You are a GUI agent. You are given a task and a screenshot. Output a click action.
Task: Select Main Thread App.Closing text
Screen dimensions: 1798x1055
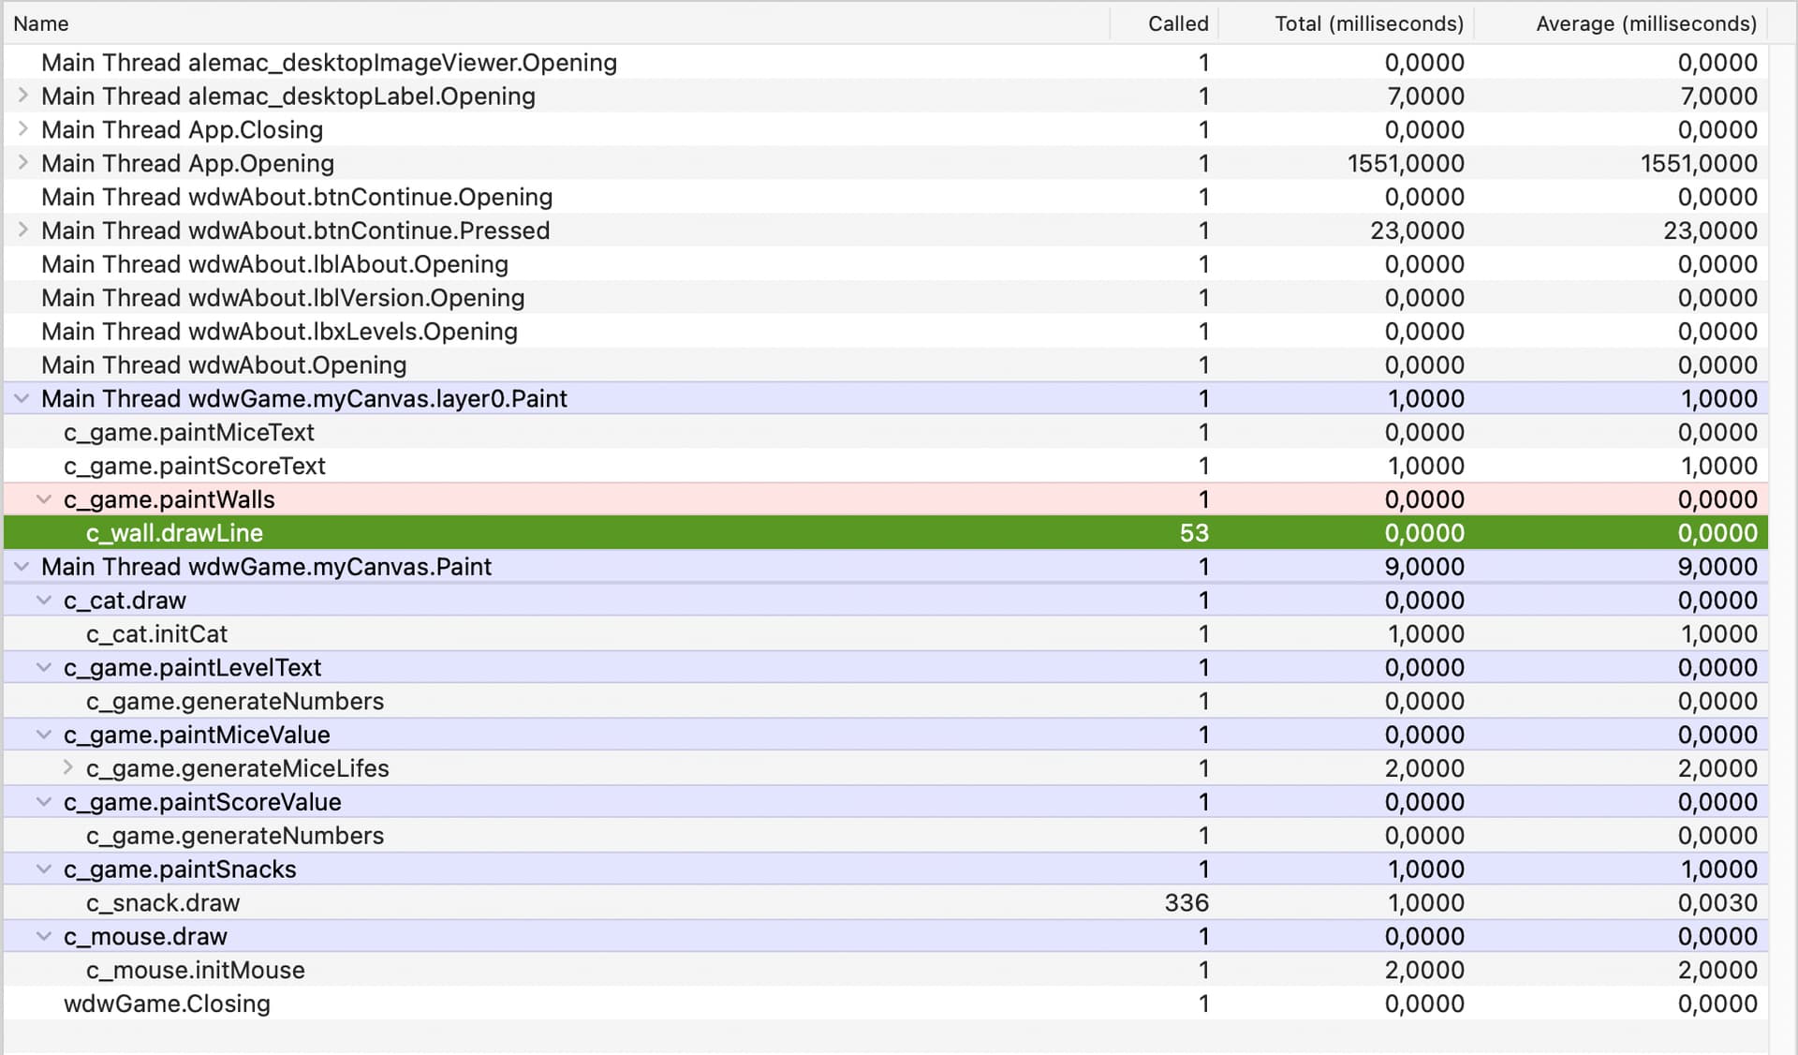[x=182, y=130]
